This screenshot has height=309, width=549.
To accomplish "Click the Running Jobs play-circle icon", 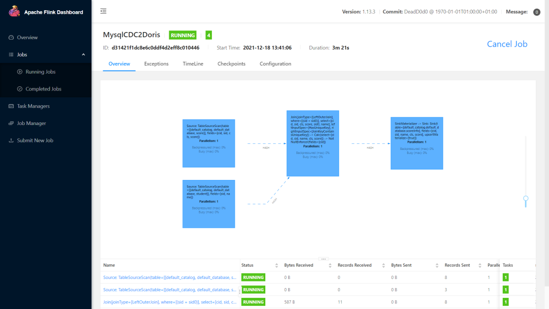I will pyautogui.click(x=20, y=72).
